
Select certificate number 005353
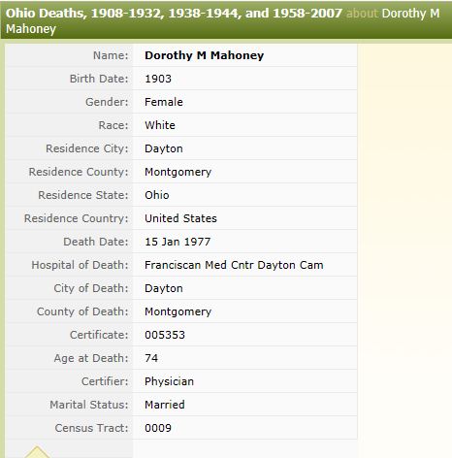click(165, 335)
